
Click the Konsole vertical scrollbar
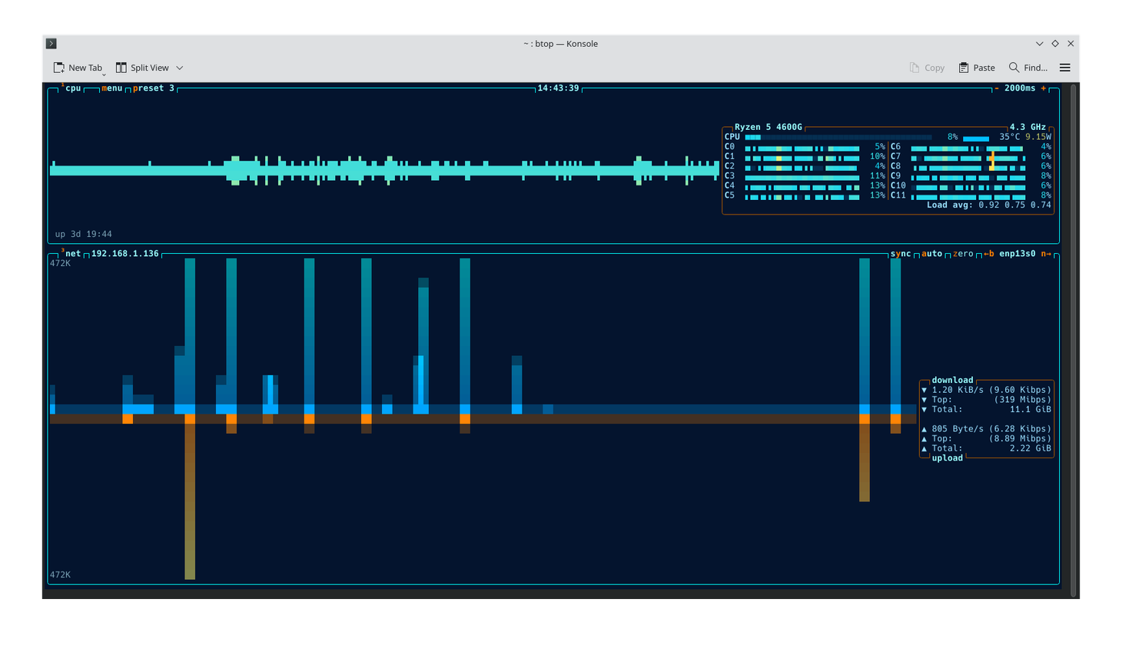click(x=1074, y=338)
